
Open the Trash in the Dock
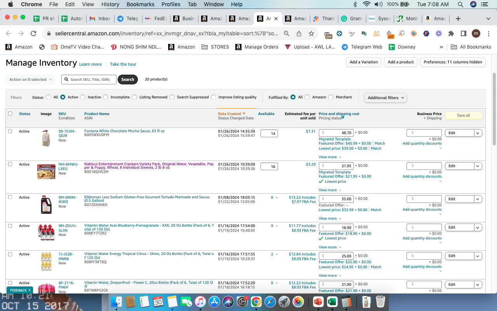[381, 302]
